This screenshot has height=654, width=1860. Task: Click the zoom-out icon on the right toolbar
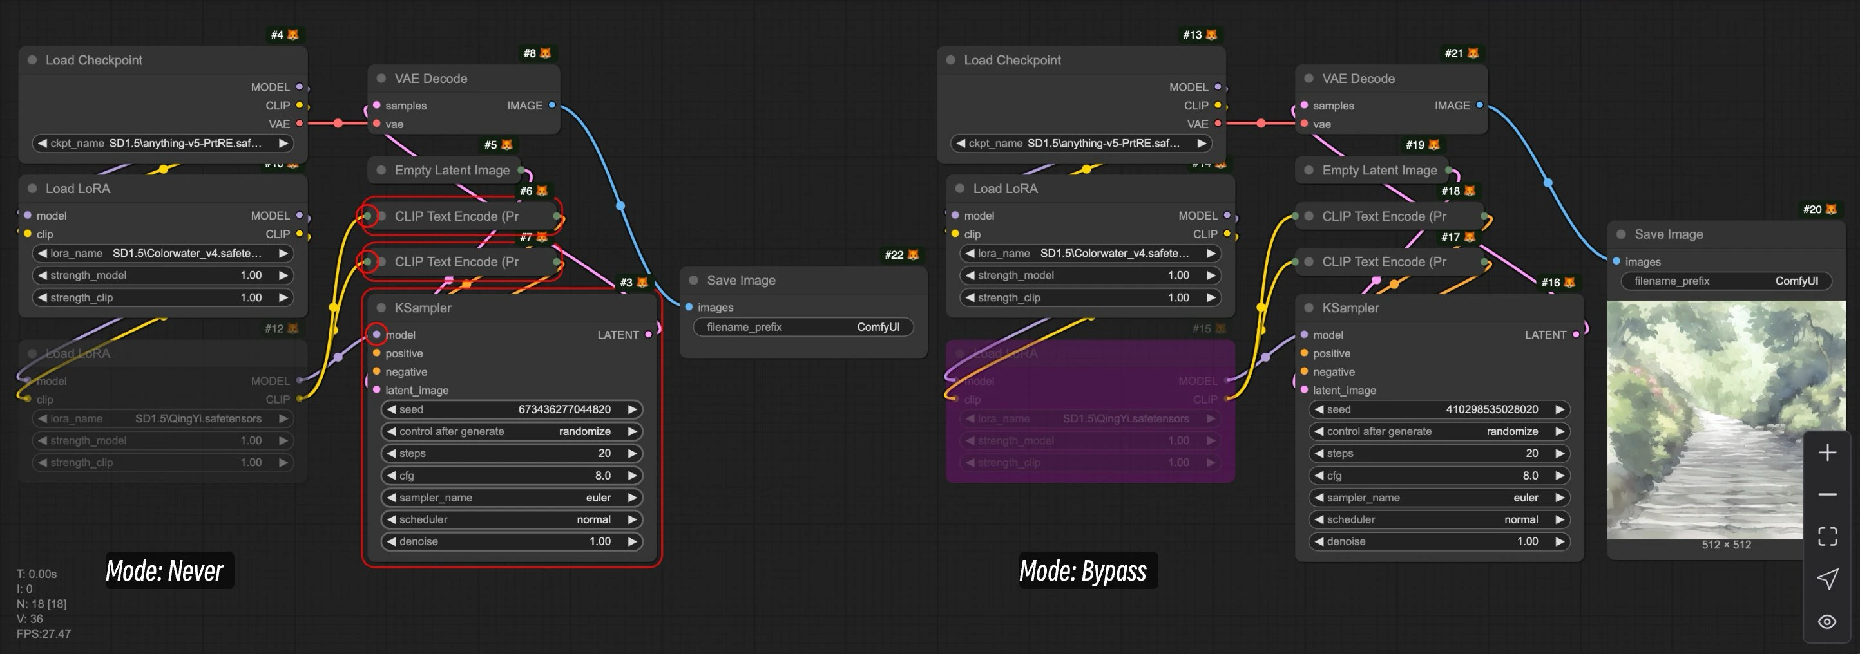1828,493
